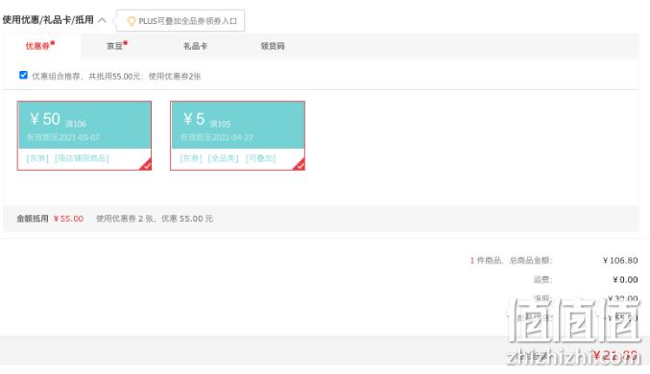Select the ¥5 满105 coupon card
650x374 pixels.
pos(237,135)
